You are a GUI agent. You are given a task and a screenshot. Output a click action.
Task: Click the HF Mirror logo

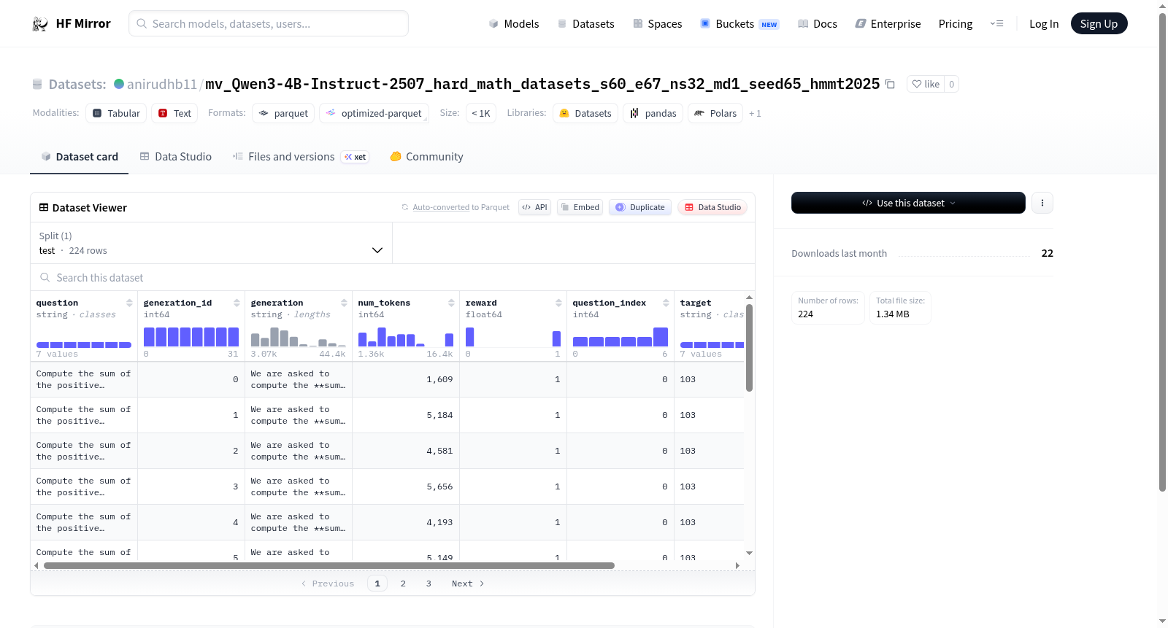click(x=72, y=23)
